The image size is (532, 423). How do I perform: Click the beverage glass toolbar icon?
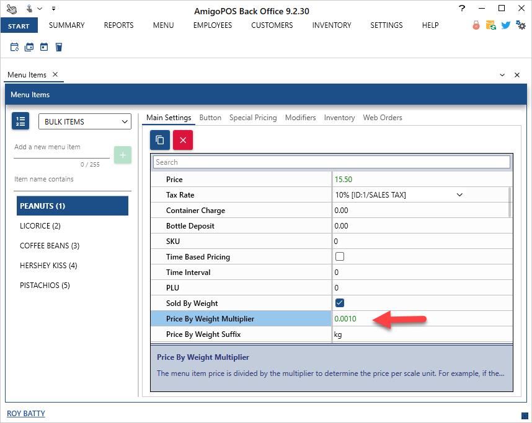[x=59, y=47]
